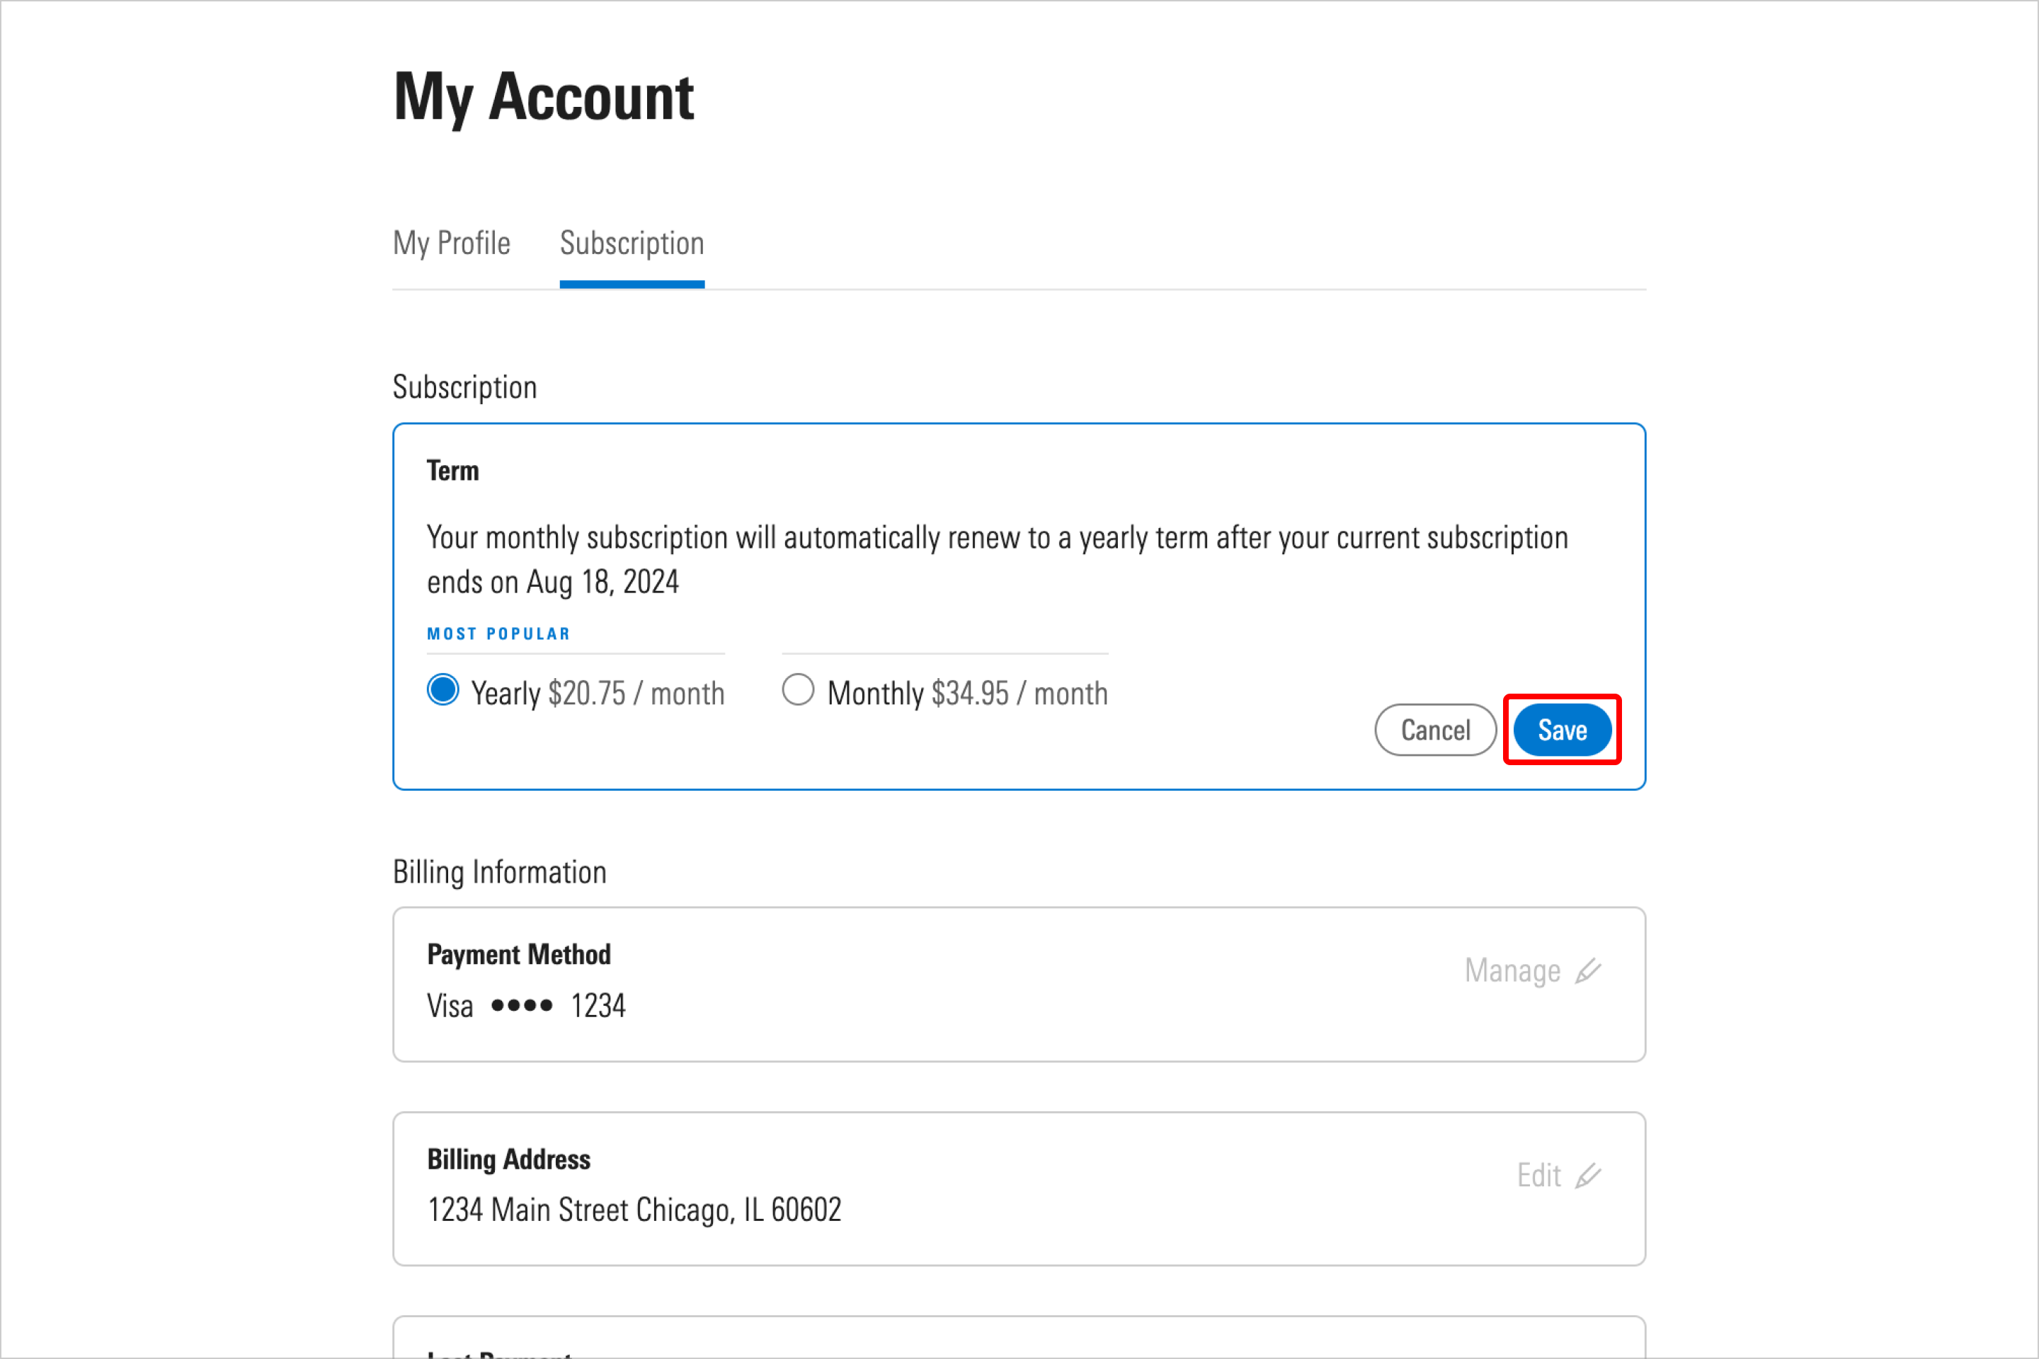The image size is (2039, 1359).
Task: Click the Payment Method heading
Action: (x=518, y=954)
